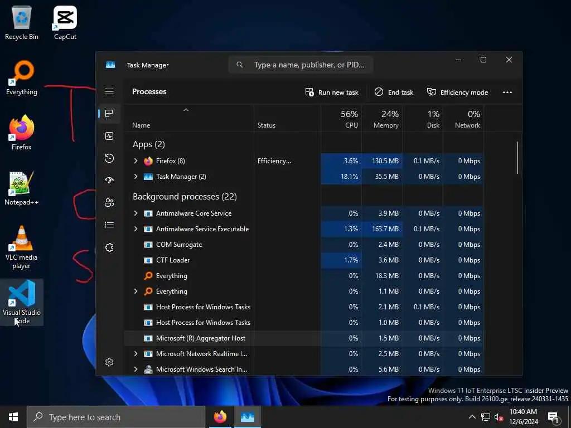
Task: Open the Services page icon in sidebar
Action: [x=109, y=247]
